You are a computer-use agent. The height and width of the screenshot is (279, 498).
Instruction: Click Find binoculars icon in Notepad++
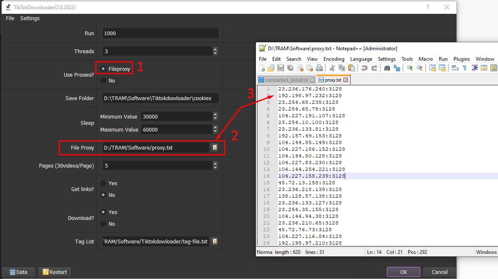(x=387, y=68)
